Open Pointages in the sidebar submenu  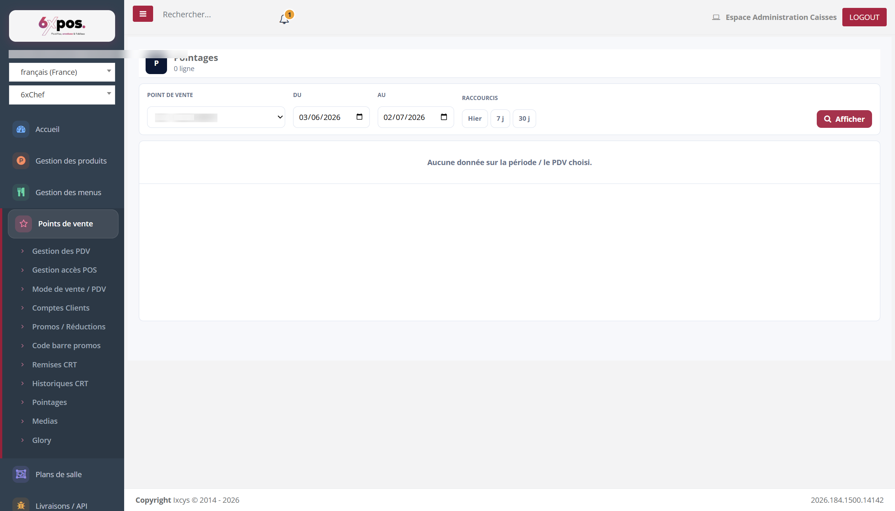pos(50,402)
